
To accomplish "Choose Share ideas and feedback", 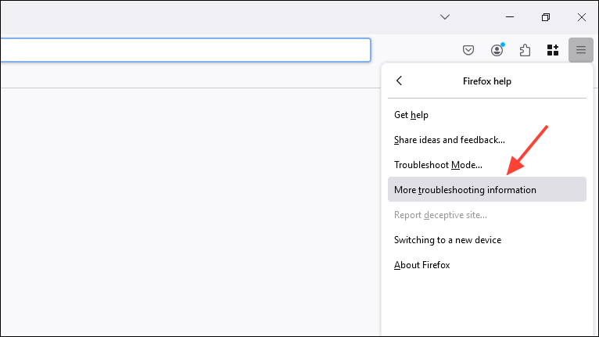I will [x=486, y=140].
